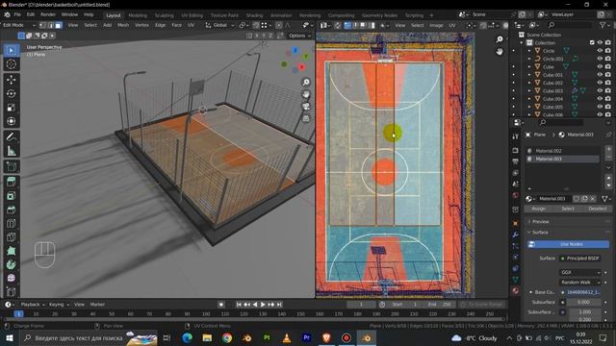
Task: Click the End frame field showing 250
Action: point(439,305)
